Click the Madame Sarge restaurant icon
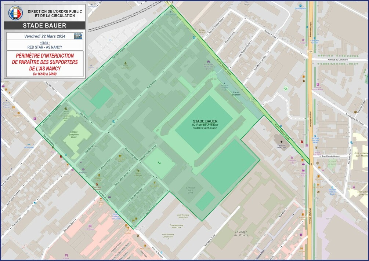This screenshot has width=369, height=261. click(99, 175)
